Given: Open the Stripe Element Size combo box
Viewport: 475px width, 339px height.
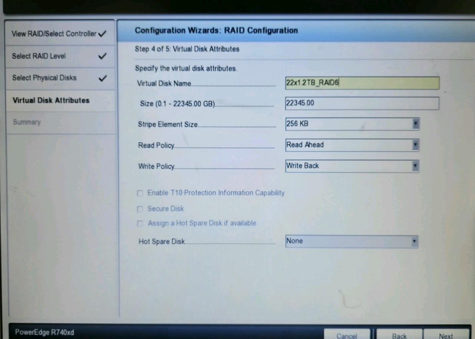Looking at the screenshot, I should [351, 124].
